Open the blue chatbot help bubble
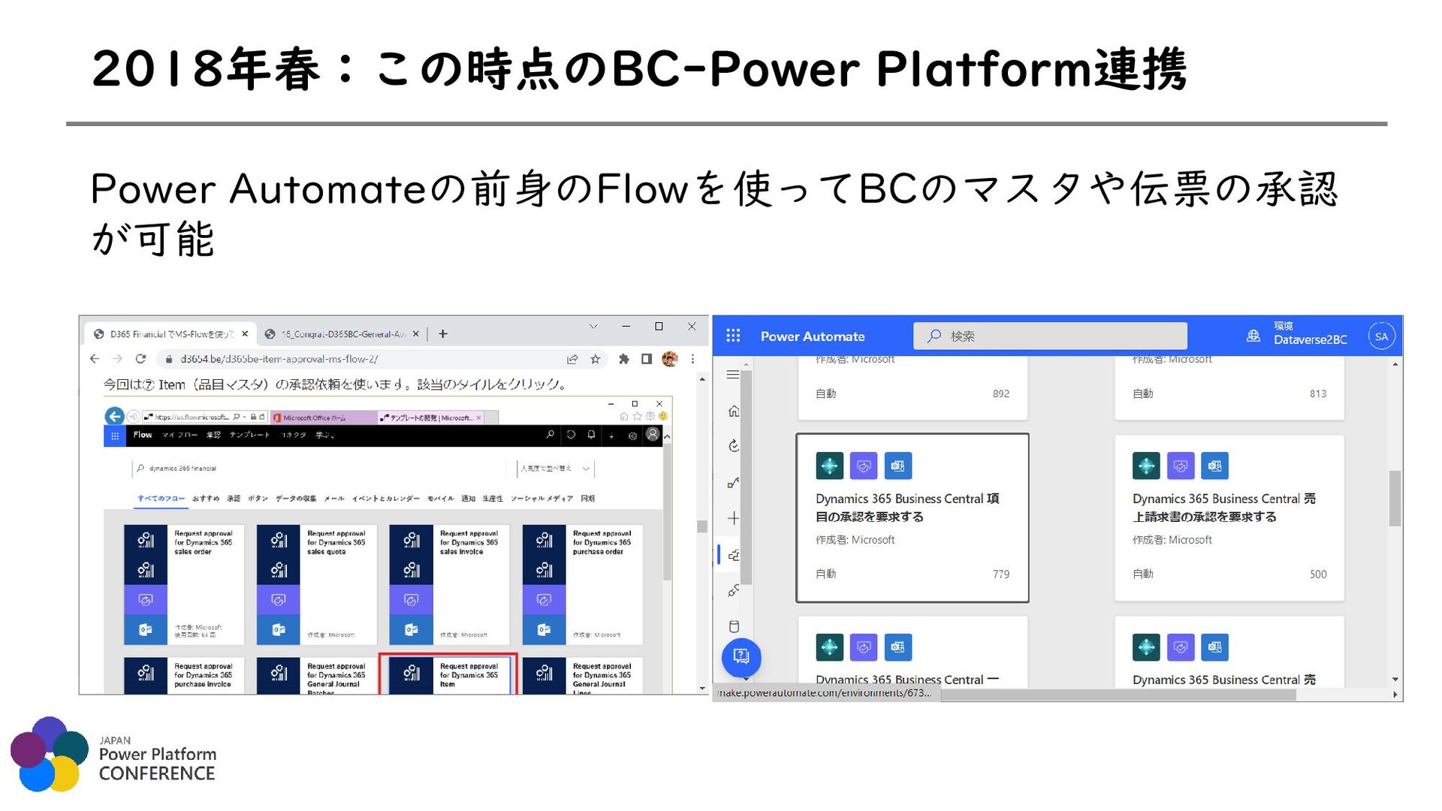The width and height of the screenshot is (1442, 811). click(741, 657)
